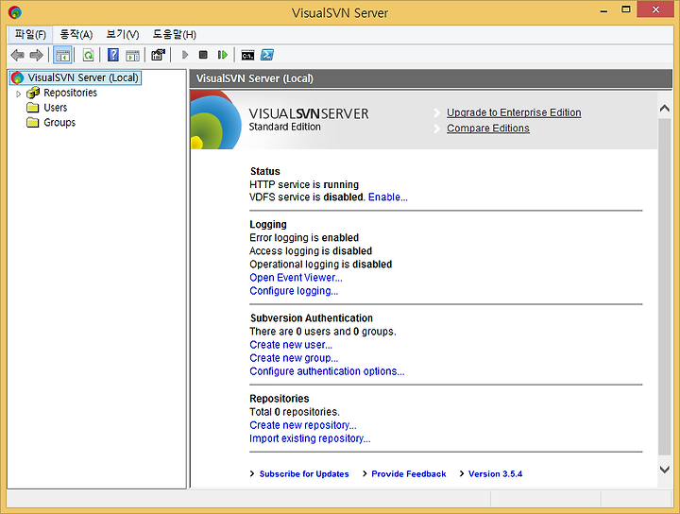Image resolution: width=680 pixels, height=514 pixels.
Task: Click the Enable... link for VDFS service
Action: [x=388, y=197]
